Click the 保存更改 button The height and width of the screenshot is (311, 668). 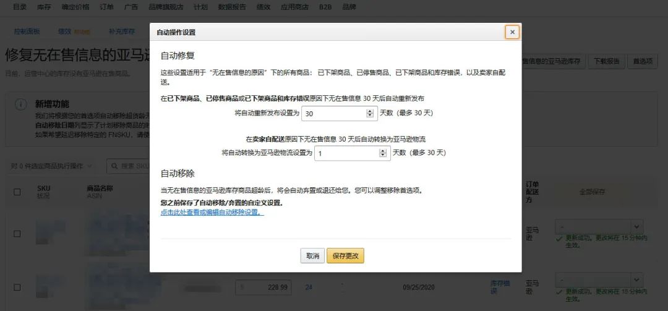click(x=345, y=255)
